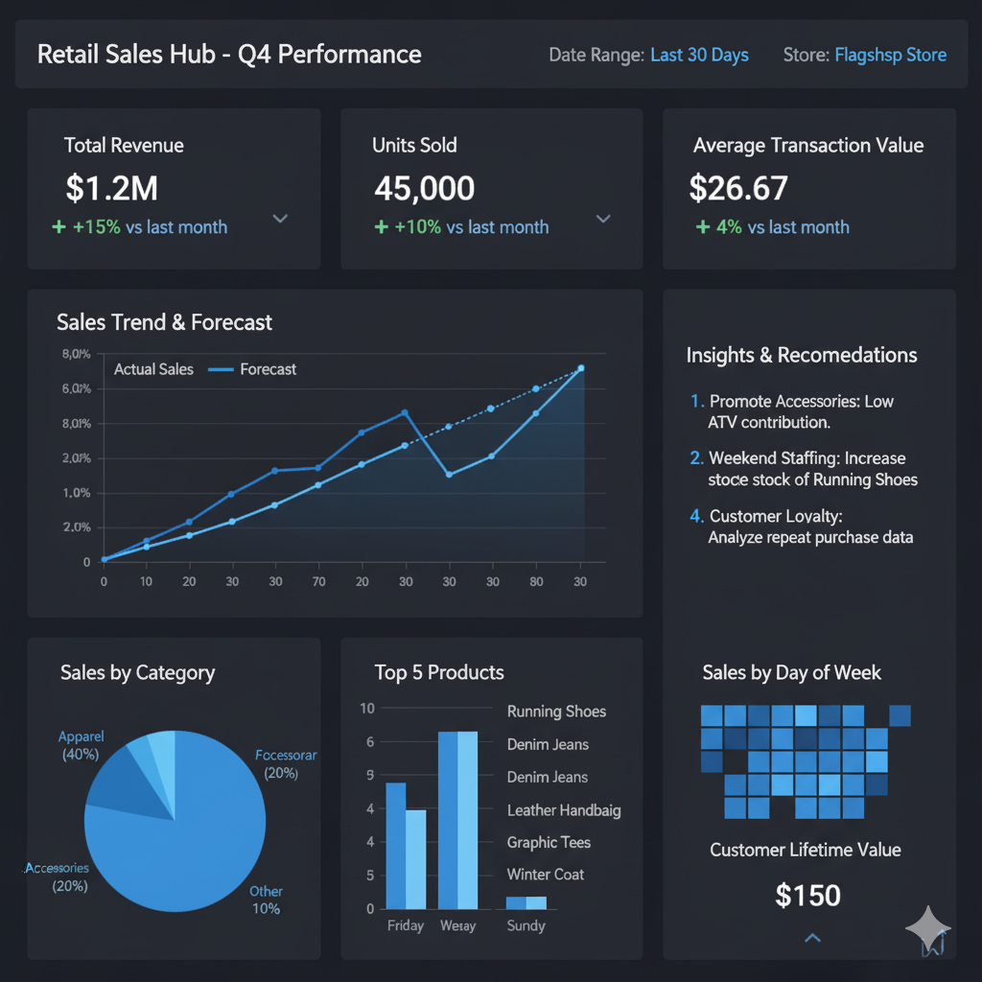The image size is (982, 982).
Task: Expand the Total Revenue card chevron
Action: pyautogui.click(x=280, y=219)
